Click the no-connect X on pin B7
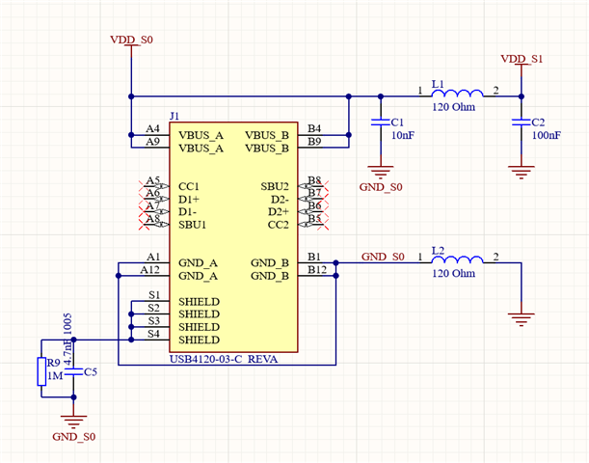Screen dimensions: 589x463 coord(324,198)
